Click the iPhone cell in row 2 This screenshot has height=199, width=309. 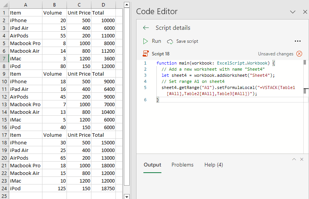[x=26, y=21]
